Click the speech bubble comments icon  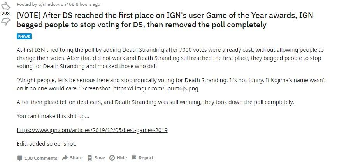tap(19, 158)
